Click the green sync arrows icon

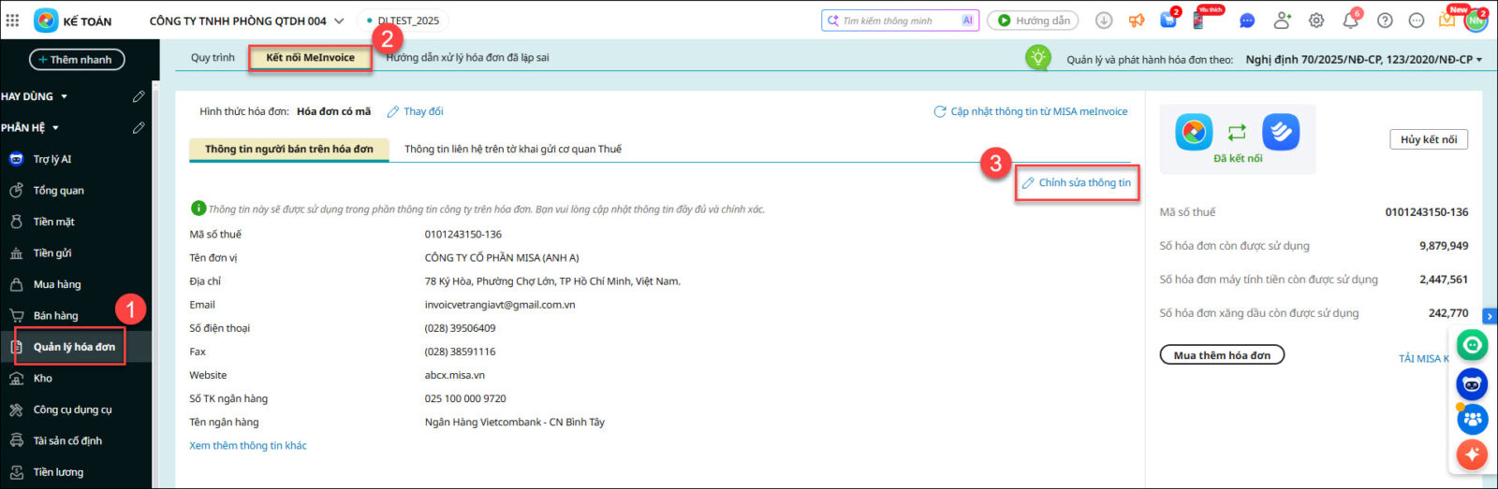click(x=1237, y=133)
